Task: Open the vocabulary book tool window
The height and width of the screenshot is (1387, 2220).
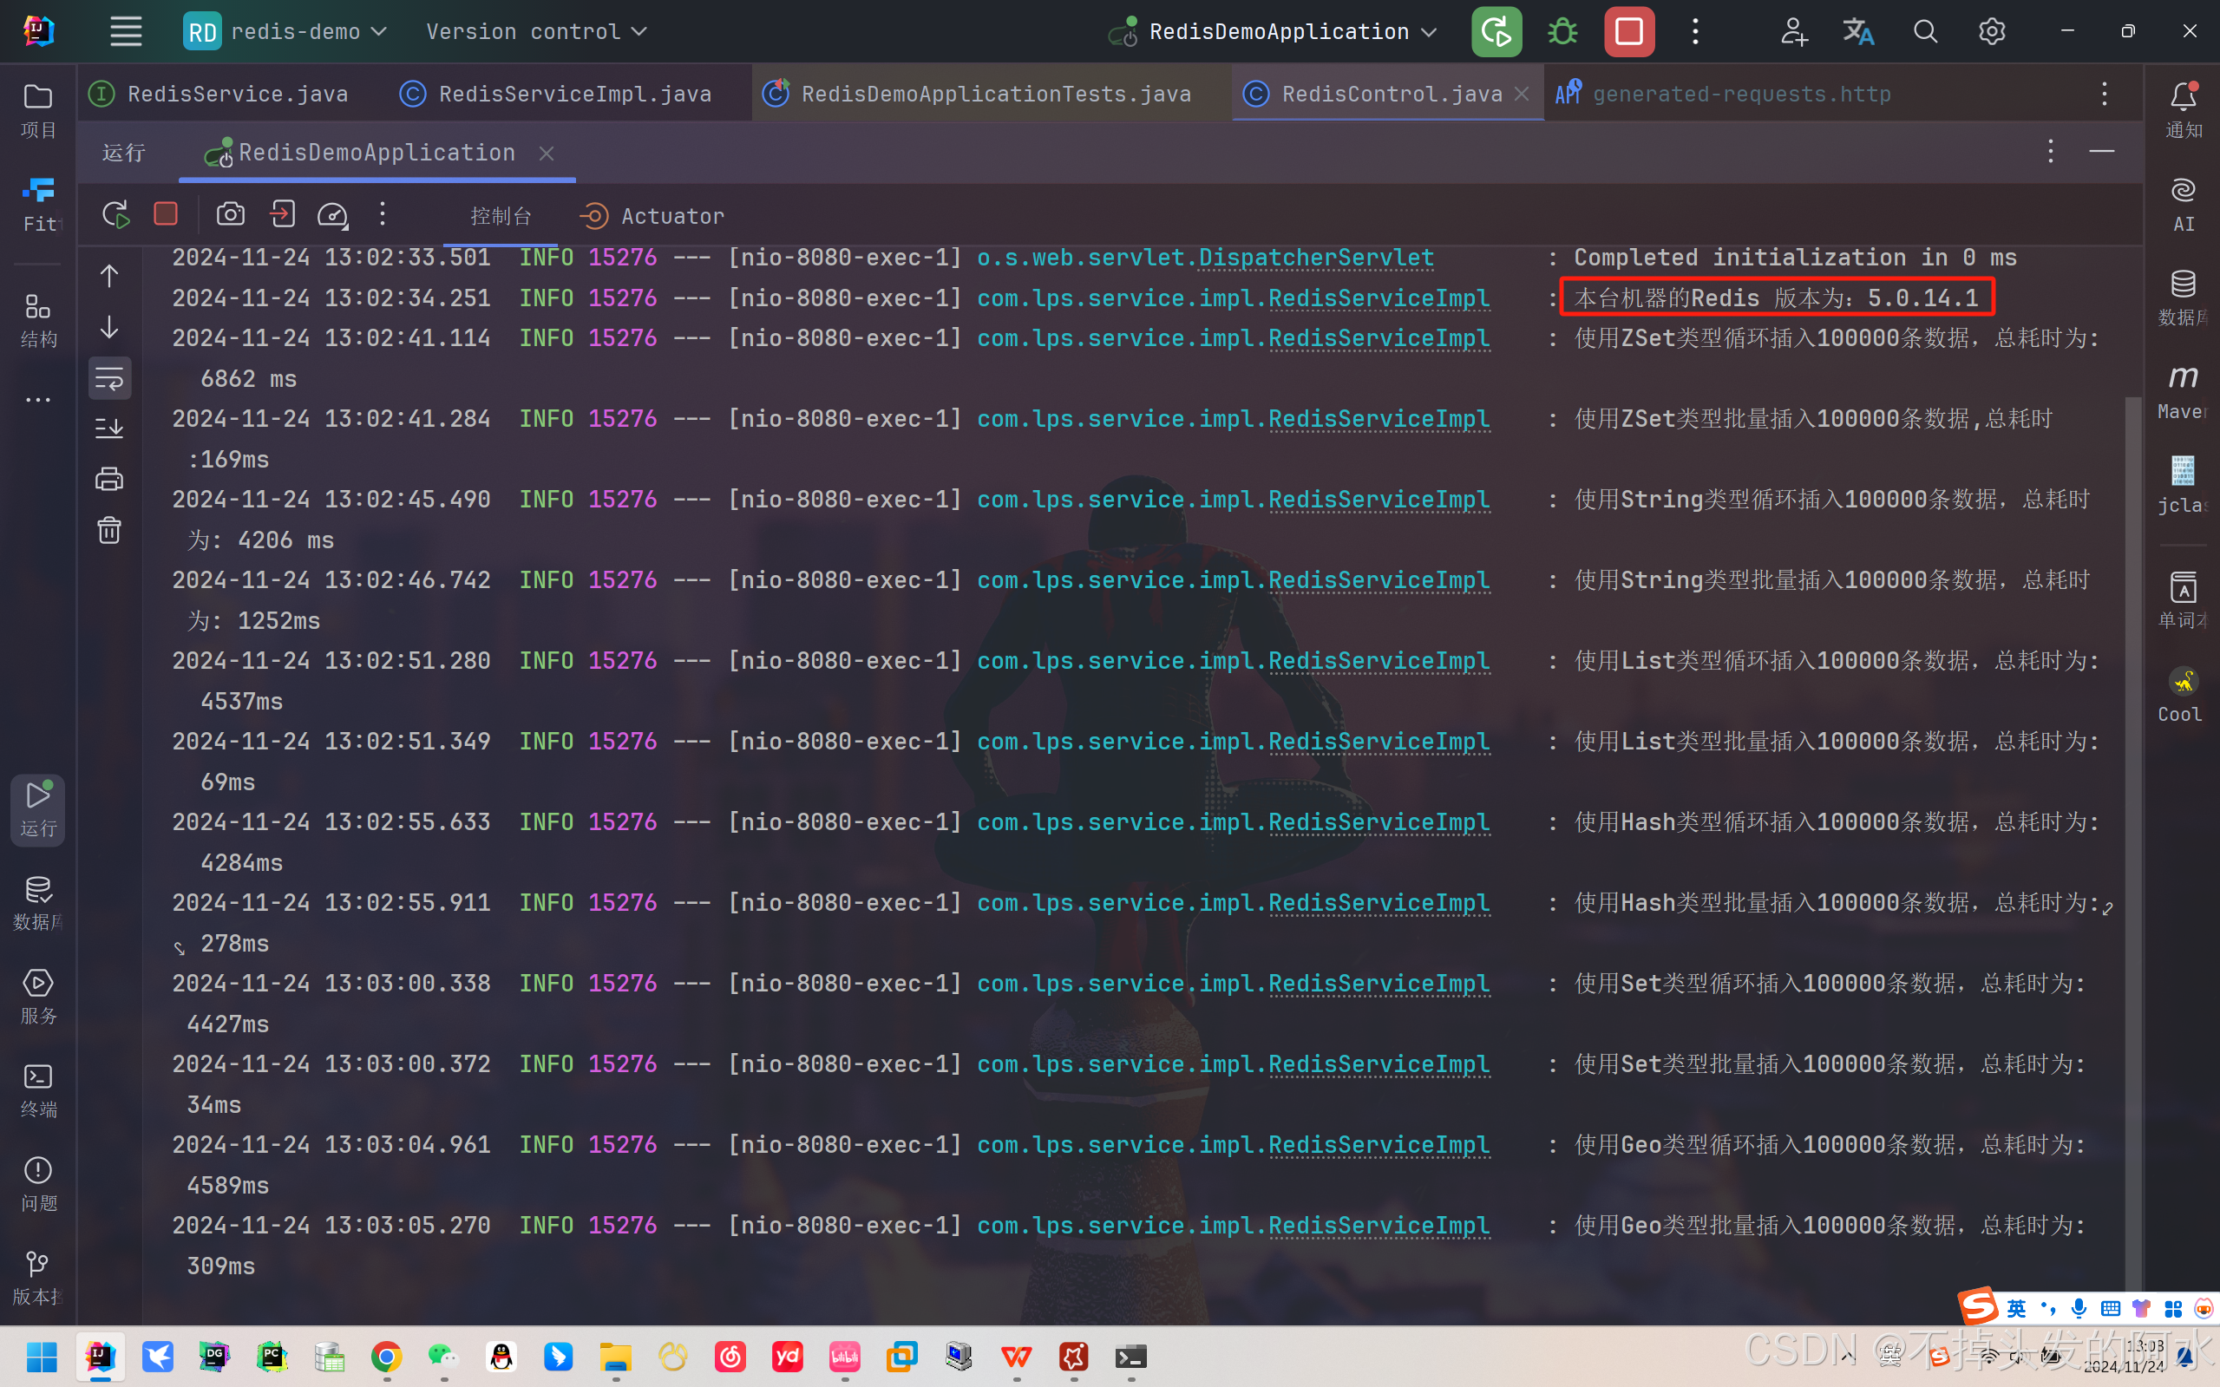Action: point(2184,600)
